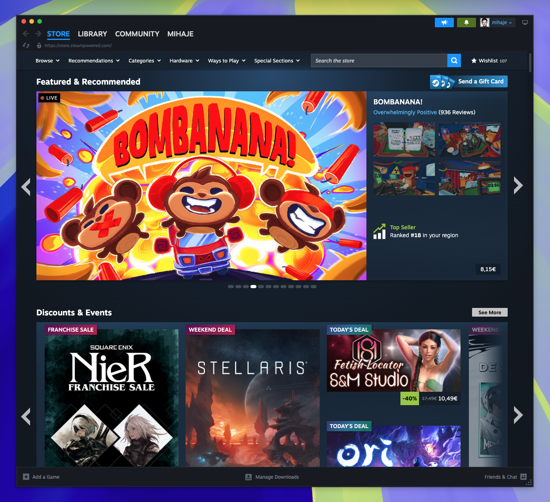Open the announcements megaphone button

point(444,23)
